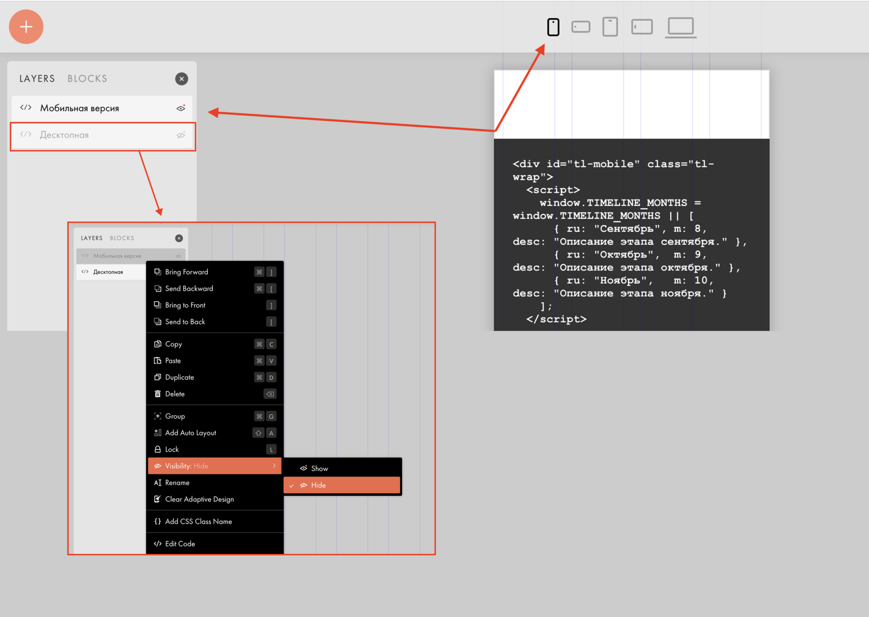Choose Send Backward in context menu
The width and height of the screenshot is (869, 617).
tap(215, 289)
